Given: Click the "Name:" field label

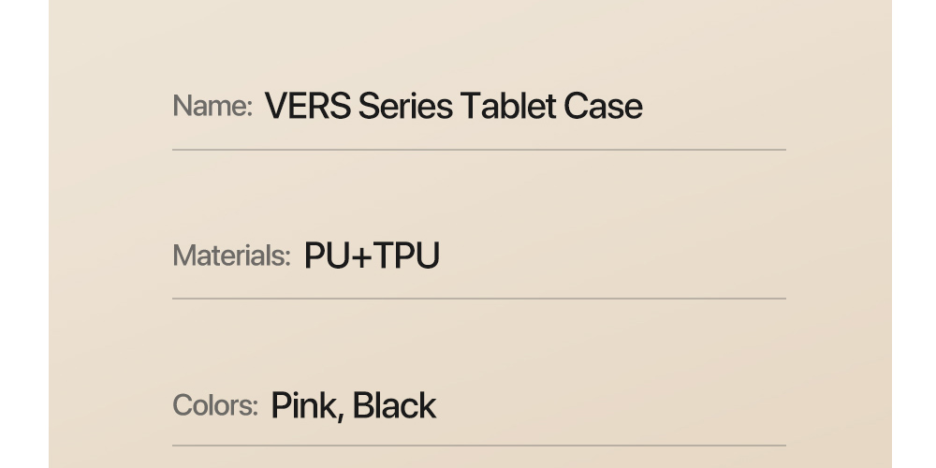Looking at the screenshot, I should click(x=212, y=107).
